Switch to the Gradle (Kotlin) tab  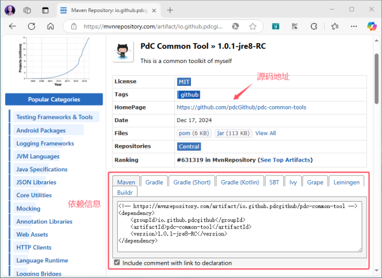240,182
